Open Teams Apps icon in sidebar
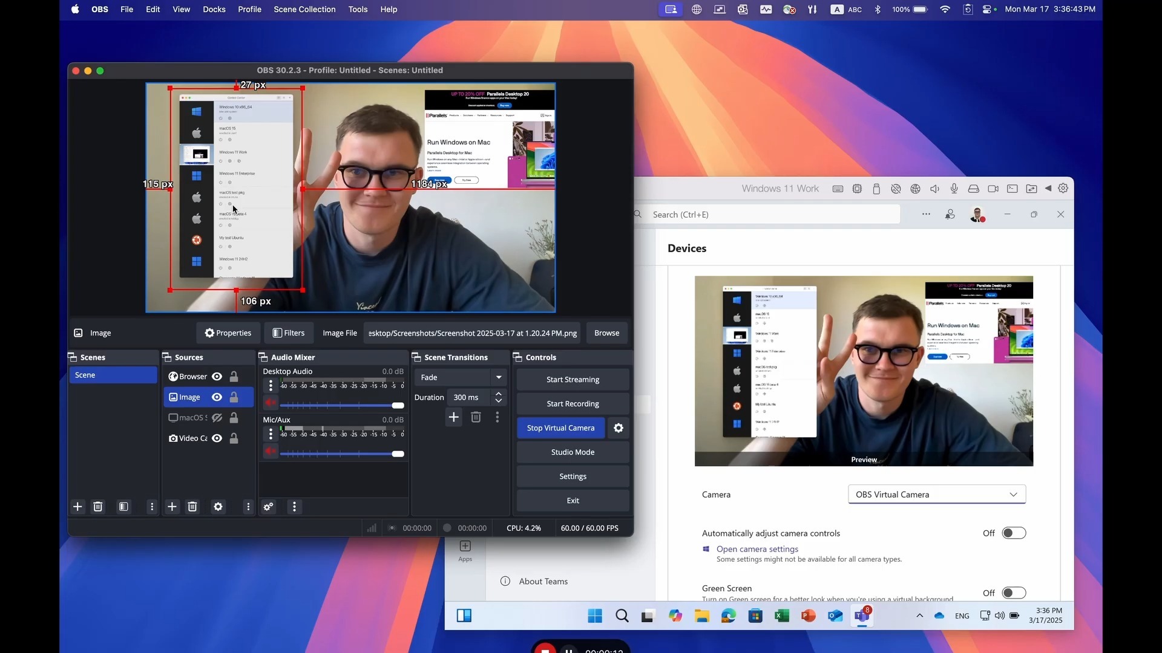The width and height of the screenshot is (1162, 653). (x=465, y=551)
